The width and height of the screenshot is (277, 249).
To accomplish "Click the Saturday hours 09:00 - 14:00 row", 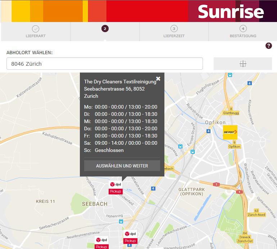I will coord(121,143).
